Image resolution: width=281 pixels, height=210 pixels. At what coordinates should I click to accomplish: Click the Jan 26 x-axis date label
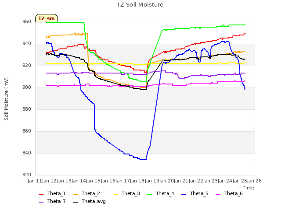pyautogui.click(x=254, y=181)
